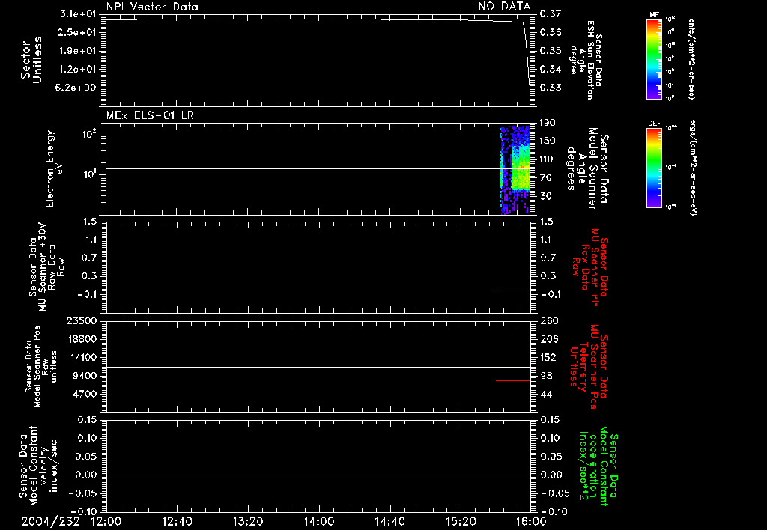Click the 'Sector Unitless' axis title
The width and height of the screenshot is (767, 530).
coord(31,60)
